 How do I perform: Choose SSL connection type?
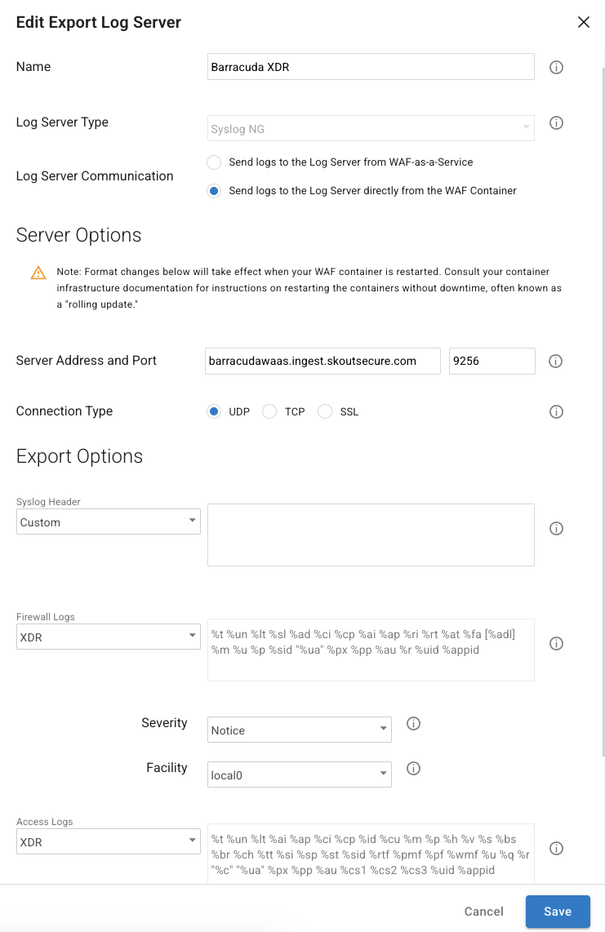325,411
